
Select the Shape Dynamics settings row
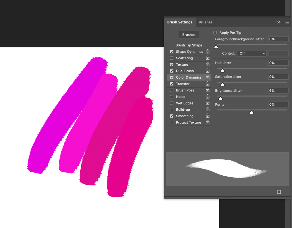(189, 52)
